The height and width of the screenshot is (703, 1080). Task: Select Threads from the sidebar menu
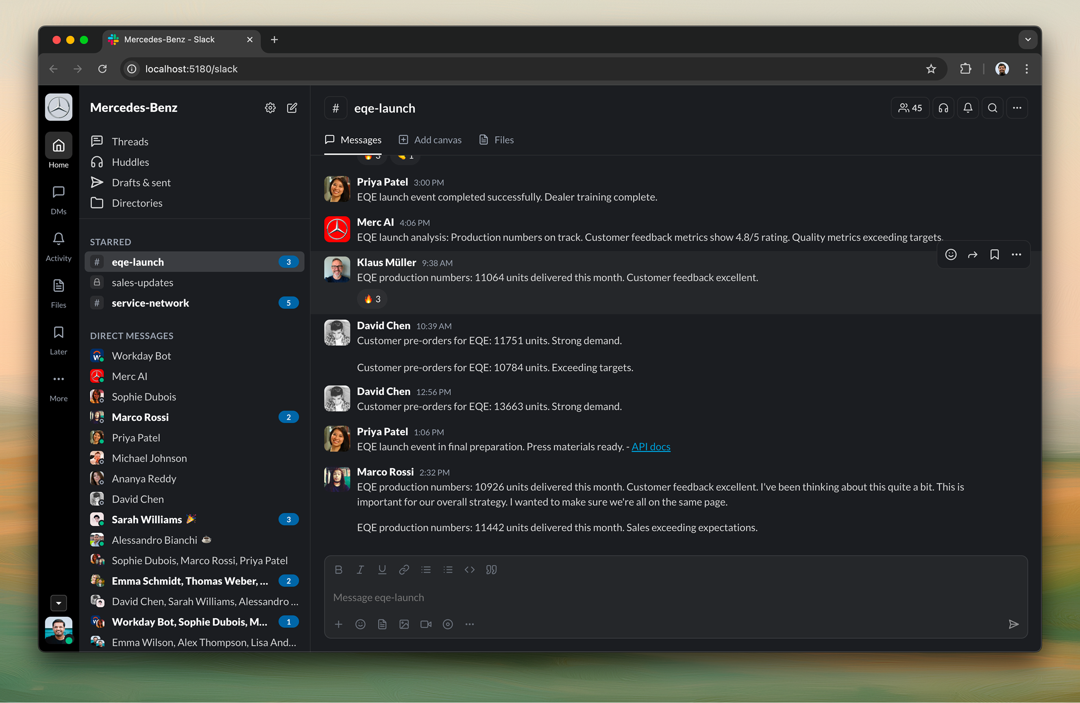pyautogui.click(x=130, y=141)
